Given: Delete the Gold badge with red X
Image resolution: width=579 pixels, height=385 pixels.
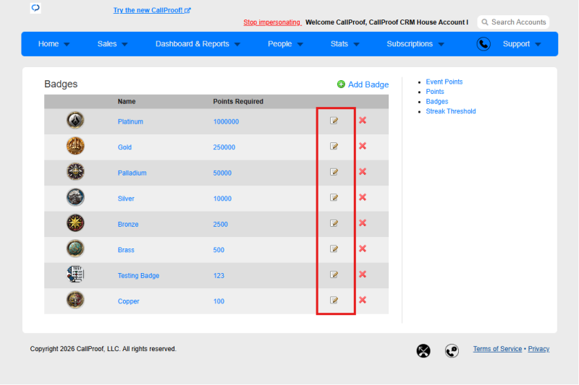Looking at the screenshot, I should click(363, 146).
